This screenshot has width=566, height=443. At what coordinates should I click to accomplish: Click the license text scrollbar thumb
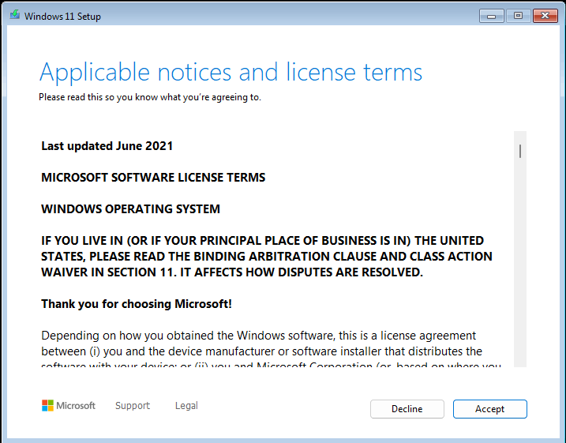point(520,151)
